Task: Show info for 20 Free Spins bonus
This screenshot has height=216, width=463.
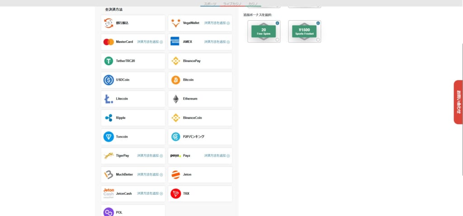Action: 278,23
